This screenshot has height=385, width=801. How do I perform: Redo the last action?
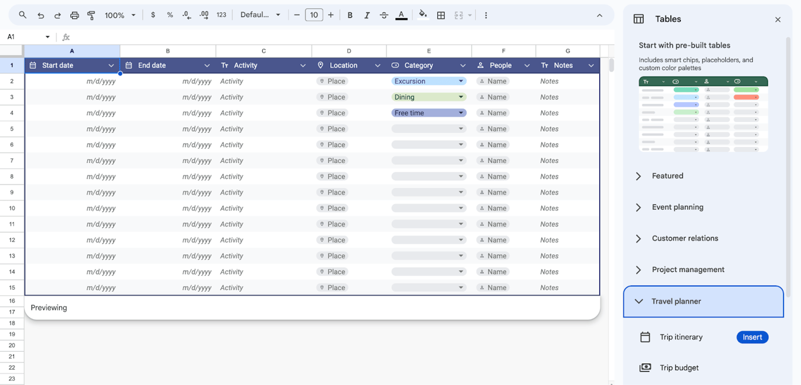(x=57, y=15)
